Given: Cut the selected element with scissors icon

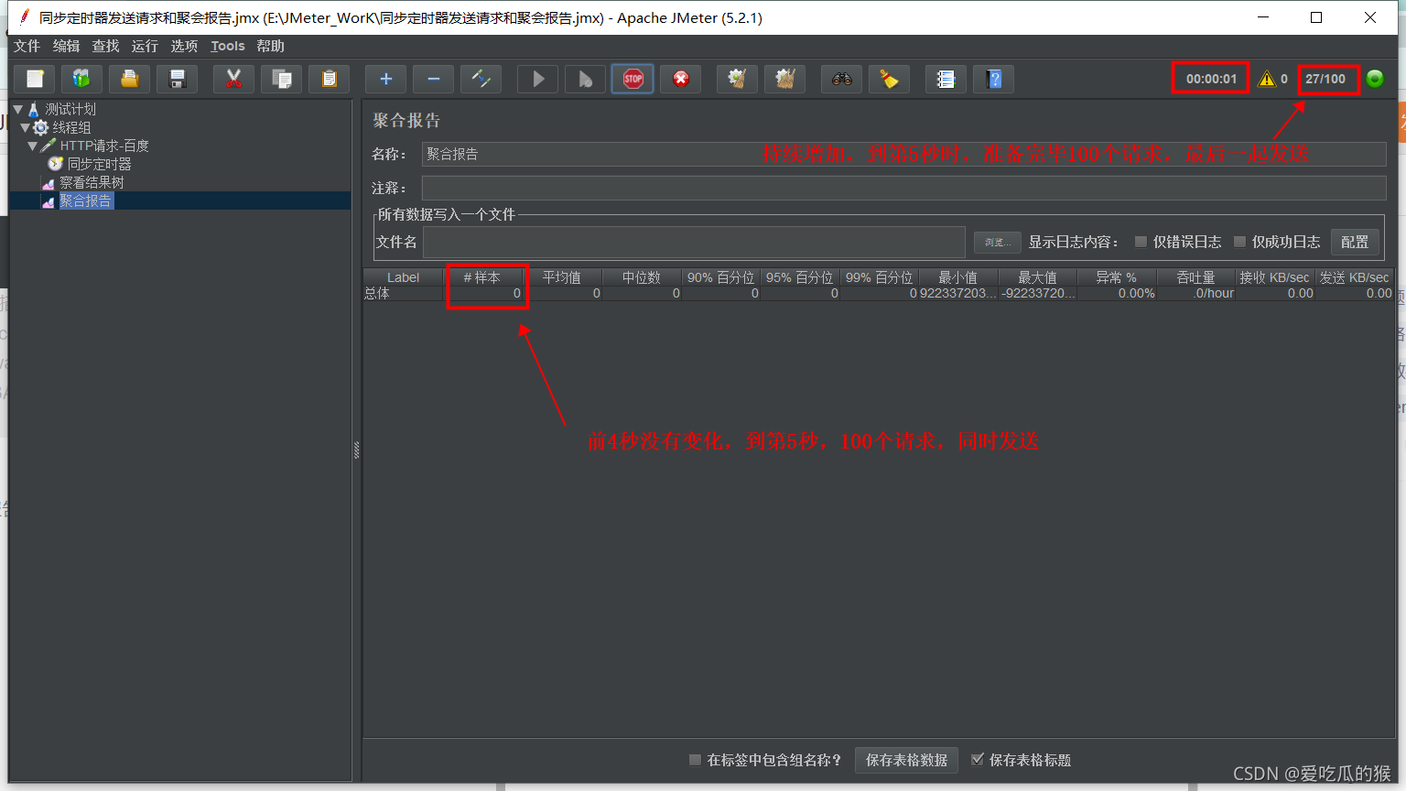Looking at the screenshot, I should point(233,79).
